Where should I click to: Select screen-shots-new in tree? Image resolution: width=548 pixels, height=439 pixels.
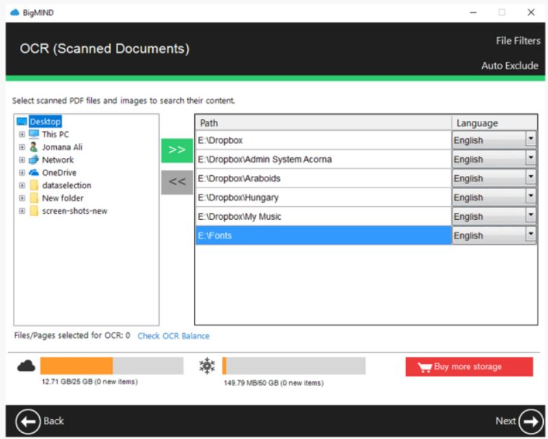[x=75, y=211]
